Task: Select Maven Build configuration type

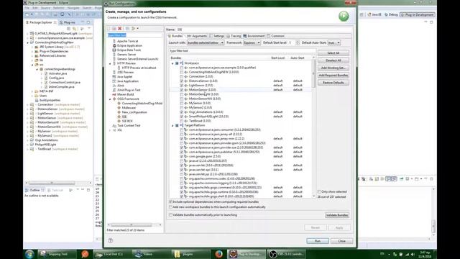Action: (x=125, y=94)
